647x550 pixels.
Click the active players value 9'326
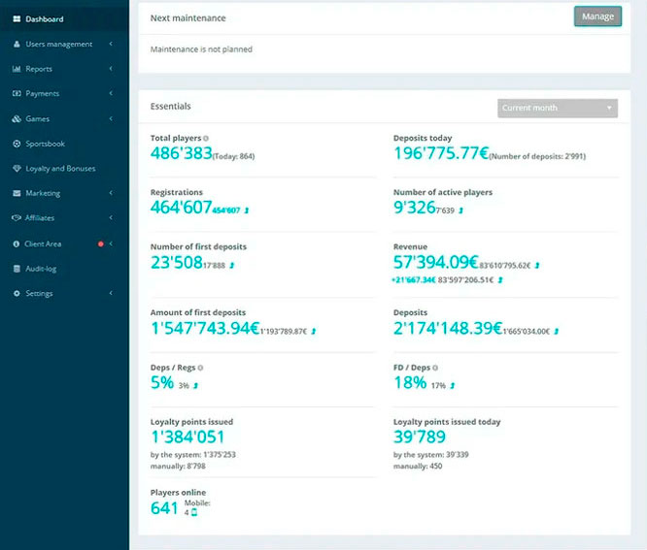414,208
